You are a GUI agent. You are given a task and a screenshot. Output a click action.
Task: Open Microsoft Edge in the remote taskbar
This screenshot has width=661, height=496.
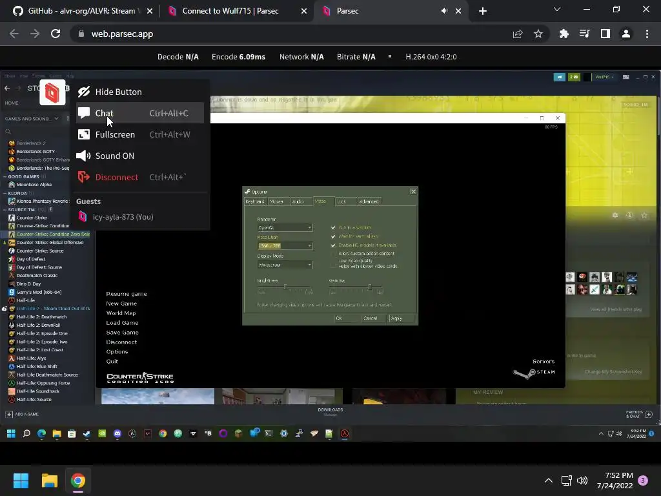(x=41, y=433)
